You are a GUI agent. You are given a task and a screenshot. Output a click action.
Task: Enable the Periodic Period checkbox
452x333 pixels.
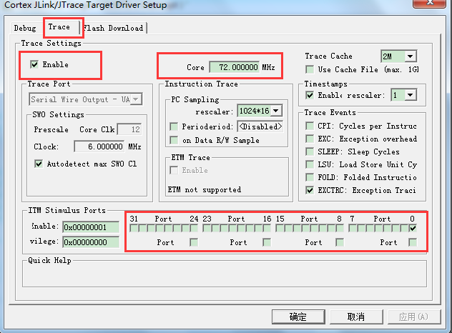(174, 126)
